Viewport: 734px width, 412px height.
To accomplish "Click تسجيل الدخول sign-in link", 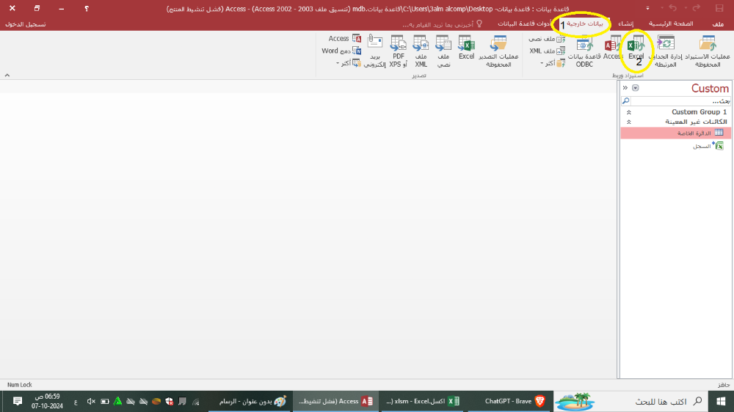I will (25, 24).
